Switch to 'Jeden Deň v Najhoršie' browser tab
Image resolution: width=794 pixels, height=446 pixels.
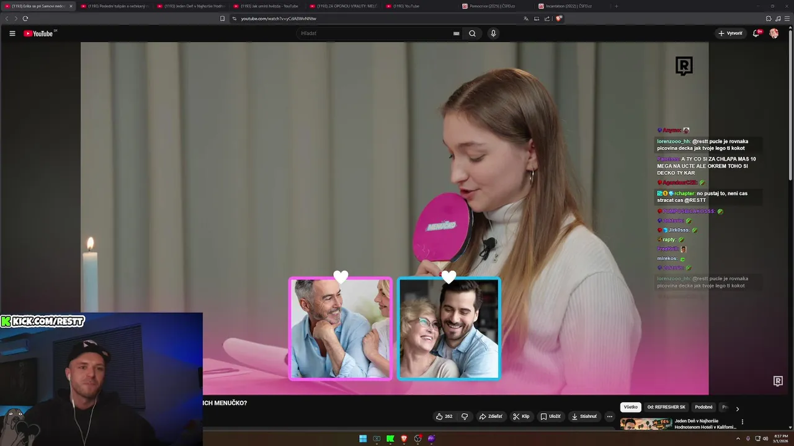[x=191, y=6]
